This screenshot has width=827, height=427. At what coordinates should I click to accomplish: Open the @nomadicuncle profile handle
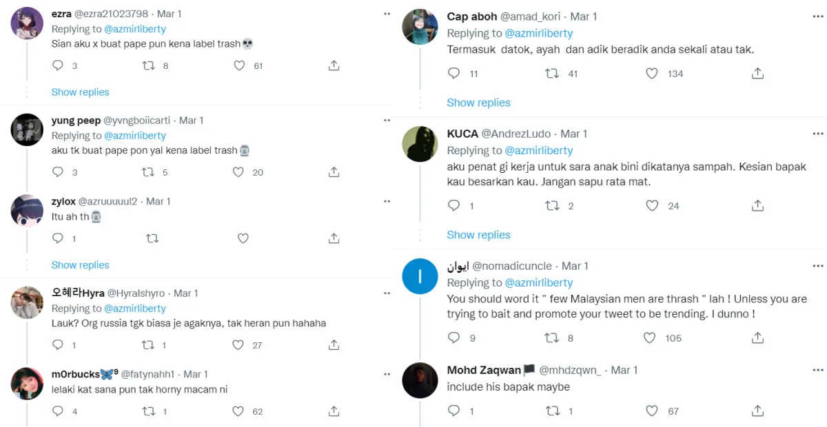[518, 266]
